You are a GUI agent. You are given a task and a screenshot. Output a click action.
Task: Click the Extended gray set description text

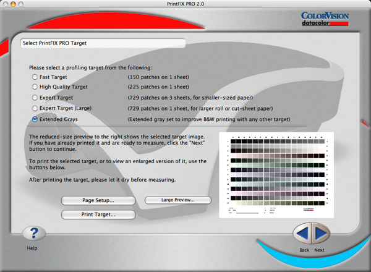pos(209,119)
